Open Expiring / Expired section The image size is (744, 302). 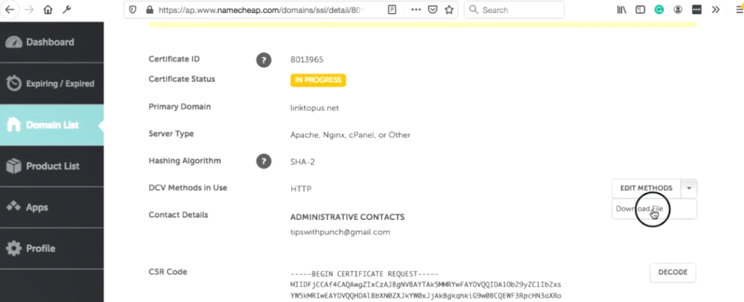[x=52, y=83]
